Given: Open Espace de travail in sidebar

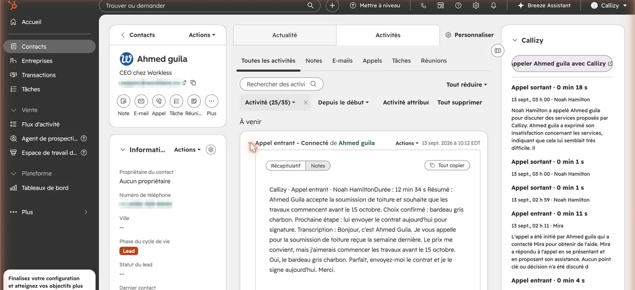Looking at the screenshot, I should pos(49,153).
